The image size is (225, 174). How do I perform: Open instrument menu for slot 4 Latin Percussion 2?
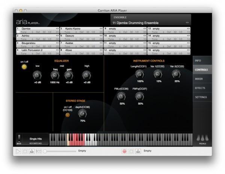click(57, 50)
